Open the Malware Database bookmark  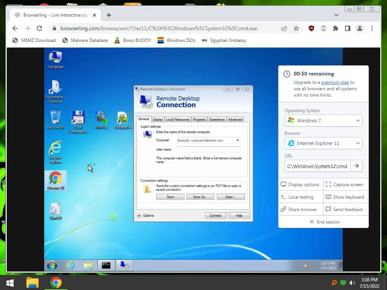pyautogui.click(x=85, y=40)
